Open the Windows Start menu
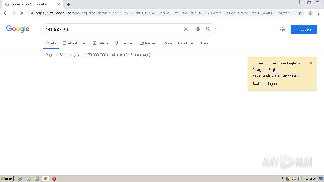The width and height of the screenshot is (324, 182). pos(7,178)
